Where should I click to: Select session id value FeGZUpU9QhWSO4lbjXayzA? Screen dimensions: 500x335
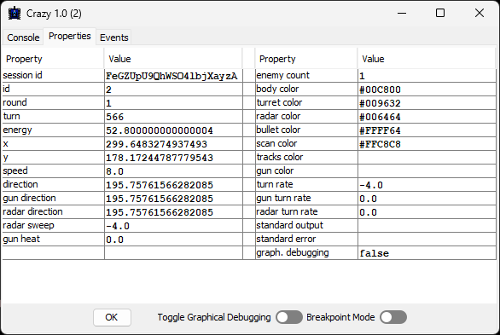tap(173, 76)
